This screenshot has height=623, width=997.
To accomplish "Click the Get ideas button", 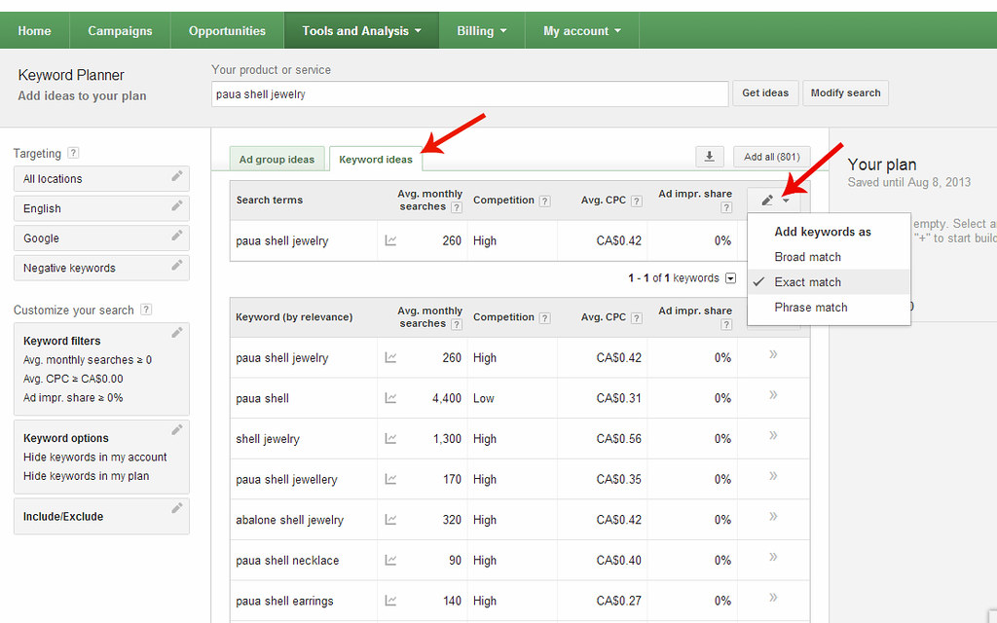I will pos(765,92).
